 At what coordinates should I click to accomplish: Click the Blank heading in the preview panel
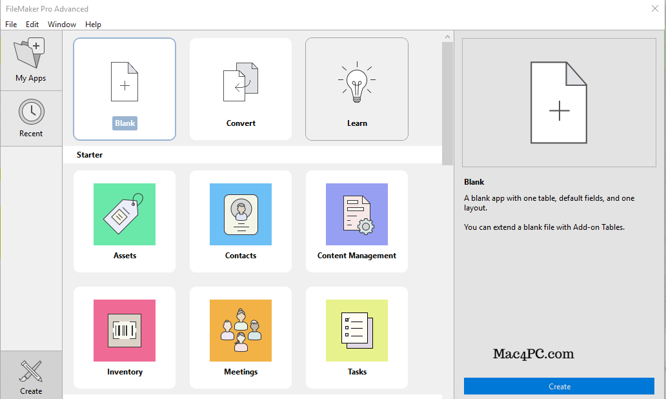click(474, 182)
